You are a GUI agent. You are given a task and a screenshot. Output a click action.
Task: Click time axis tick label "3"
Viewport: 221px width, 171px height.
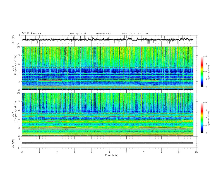click(74, 152)
